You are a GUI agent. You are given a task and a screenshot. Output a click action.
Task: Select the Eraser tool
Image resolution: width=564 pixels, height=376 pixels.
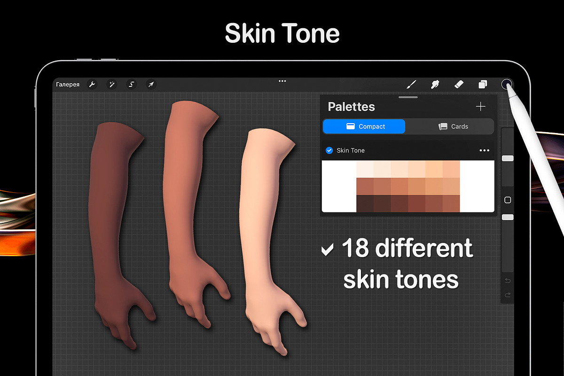(x=459, y=85)
